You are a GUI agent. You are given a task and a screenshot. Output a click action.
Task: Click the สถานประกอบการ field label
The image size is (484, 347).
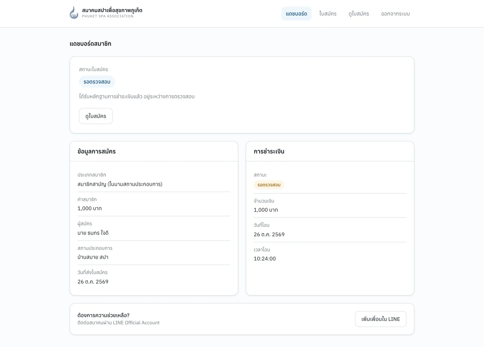tap(95, 248)
